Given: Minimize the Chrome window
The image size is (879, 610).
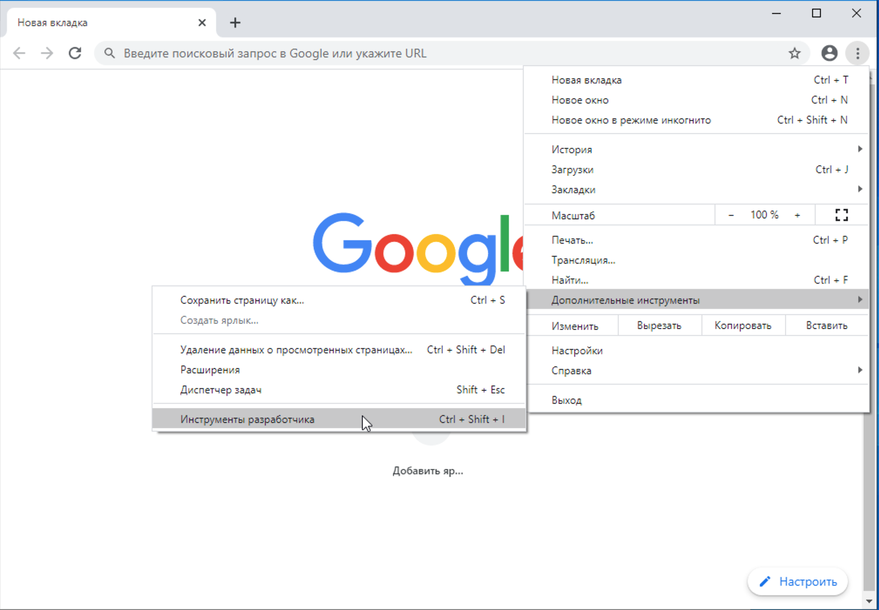Looking at the screenshot, I should click(x=776, y=14).
